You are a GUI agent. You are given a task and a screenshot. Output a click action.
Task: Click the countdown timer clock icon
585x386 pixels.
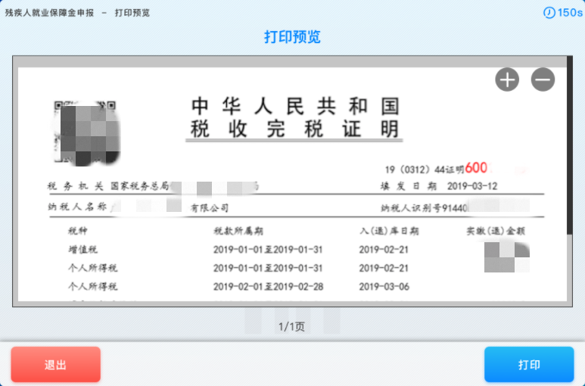pos(549,13)
